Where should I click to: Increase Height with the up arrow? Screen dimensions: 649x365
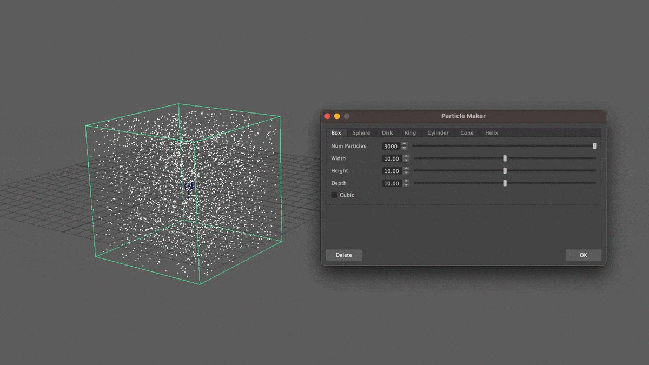pos(406,169)
